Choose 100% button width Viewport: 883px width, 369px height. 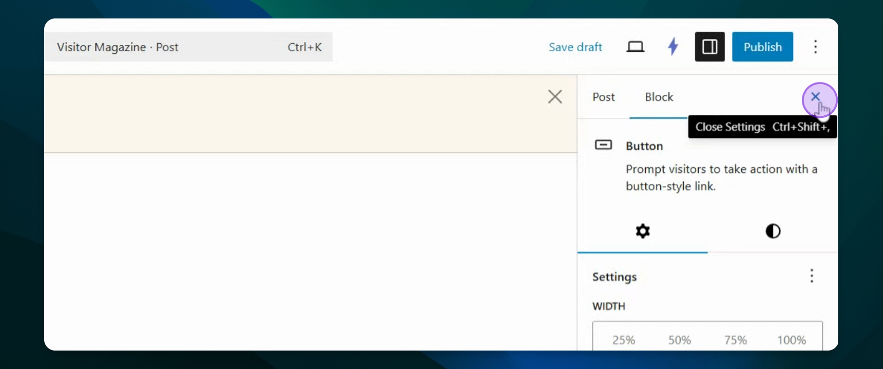coord(791,340)
